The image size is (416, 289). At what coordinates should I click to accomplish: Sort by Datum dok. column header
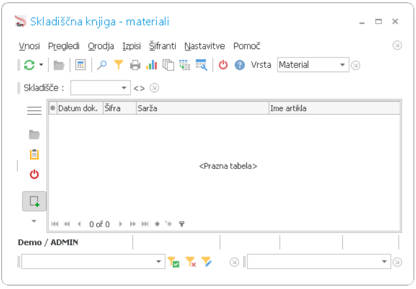tap(80, 108)
